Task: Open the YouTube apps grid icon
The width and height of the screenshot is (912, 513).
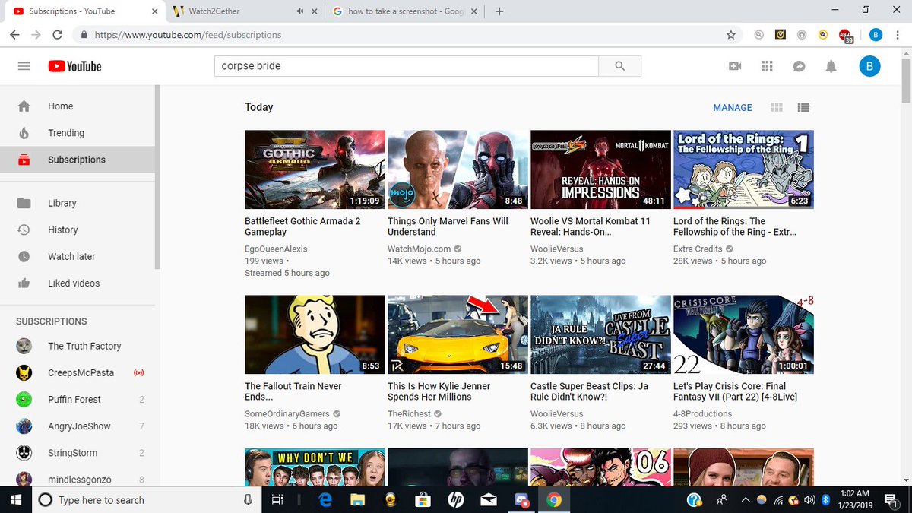Action: [767, 66]
